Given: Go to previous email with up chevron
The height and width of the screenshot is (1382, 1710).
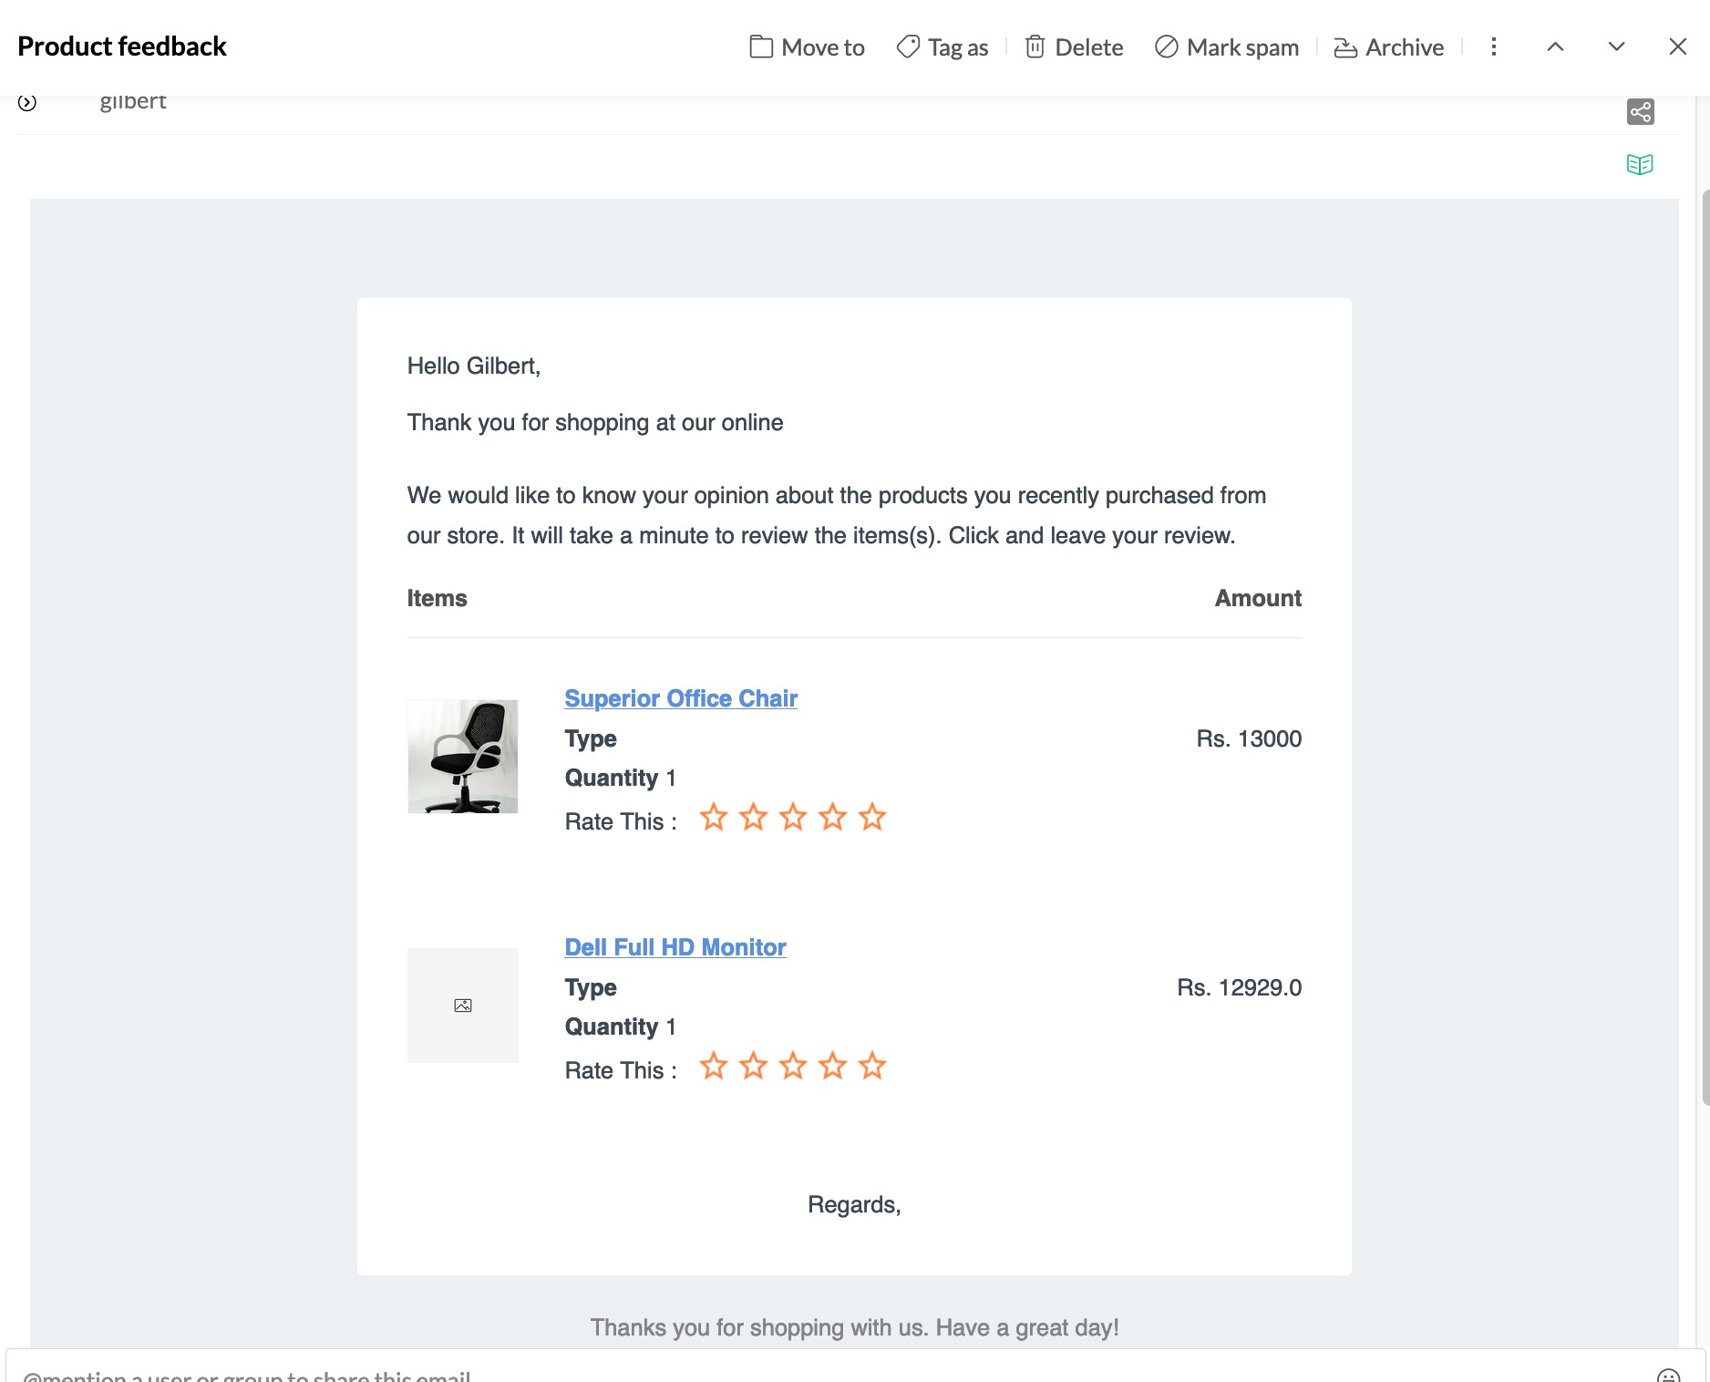Looking at the screenshot, I should coord(1555,47).
